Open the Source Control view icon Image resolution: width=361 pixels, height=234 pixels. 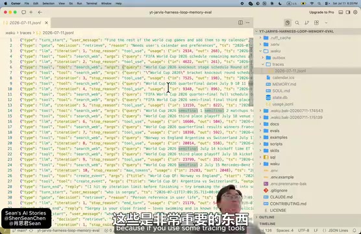coord(306,23)
